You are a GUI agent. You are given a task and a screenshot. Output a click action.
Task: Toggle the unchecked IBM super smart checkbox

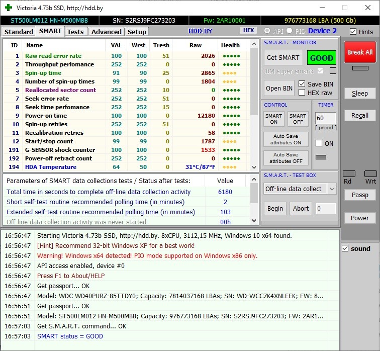point(333,71)
